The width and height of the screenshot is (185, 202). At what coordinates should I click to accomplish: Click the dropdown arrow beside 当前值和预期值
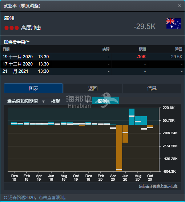[44, 101]
